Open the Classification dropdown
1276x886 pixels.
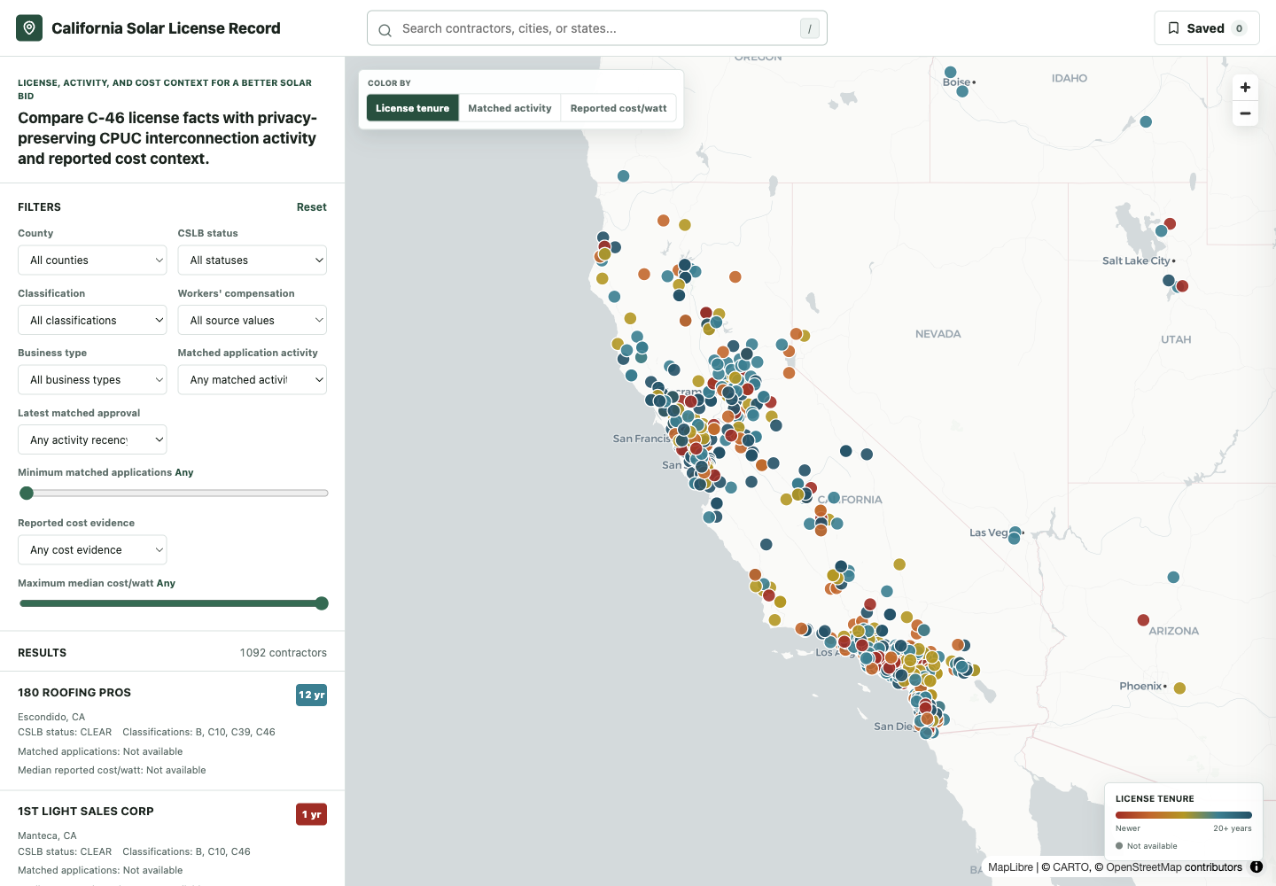pyautogui.click(x=92, y=321)
